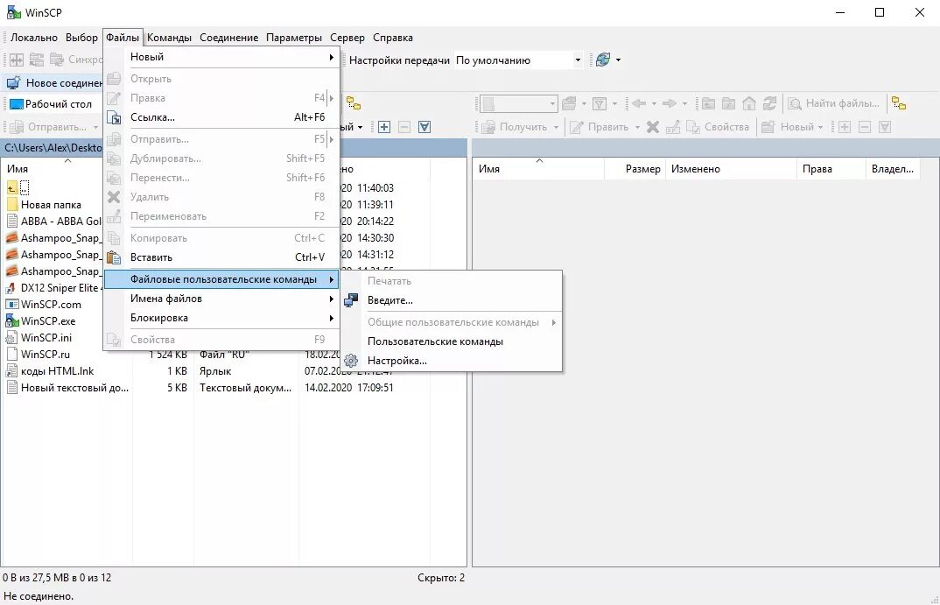The width and height of the screenshot is (940, 605).
Task: Open Настройка... in the submenu
Action: (452, 361)
